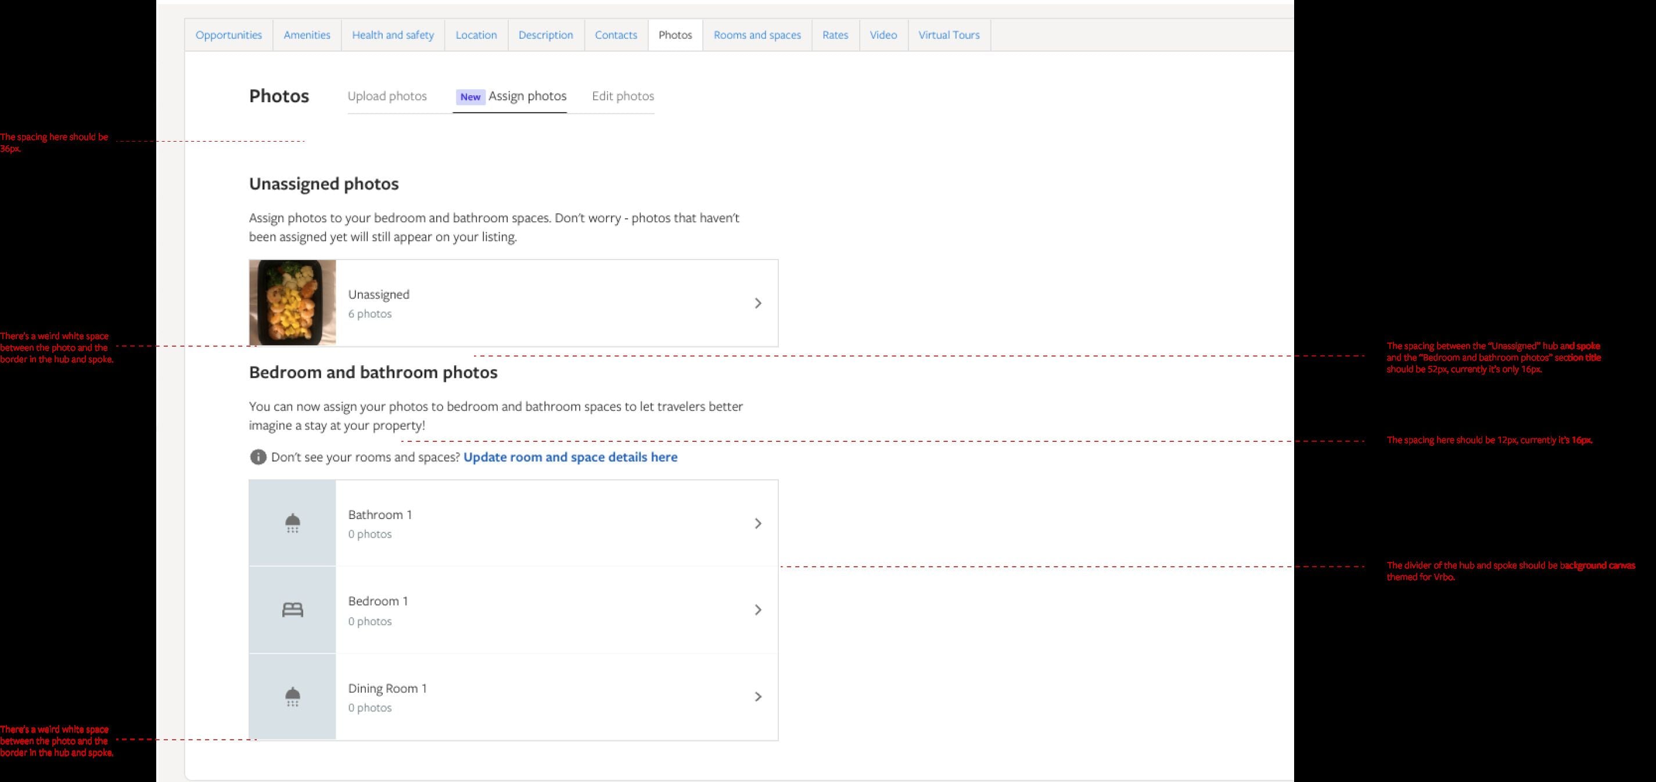Click the Bedroom 1 row label
The height and width of the screenshot is (782, 1656).
tap(378, 601)
